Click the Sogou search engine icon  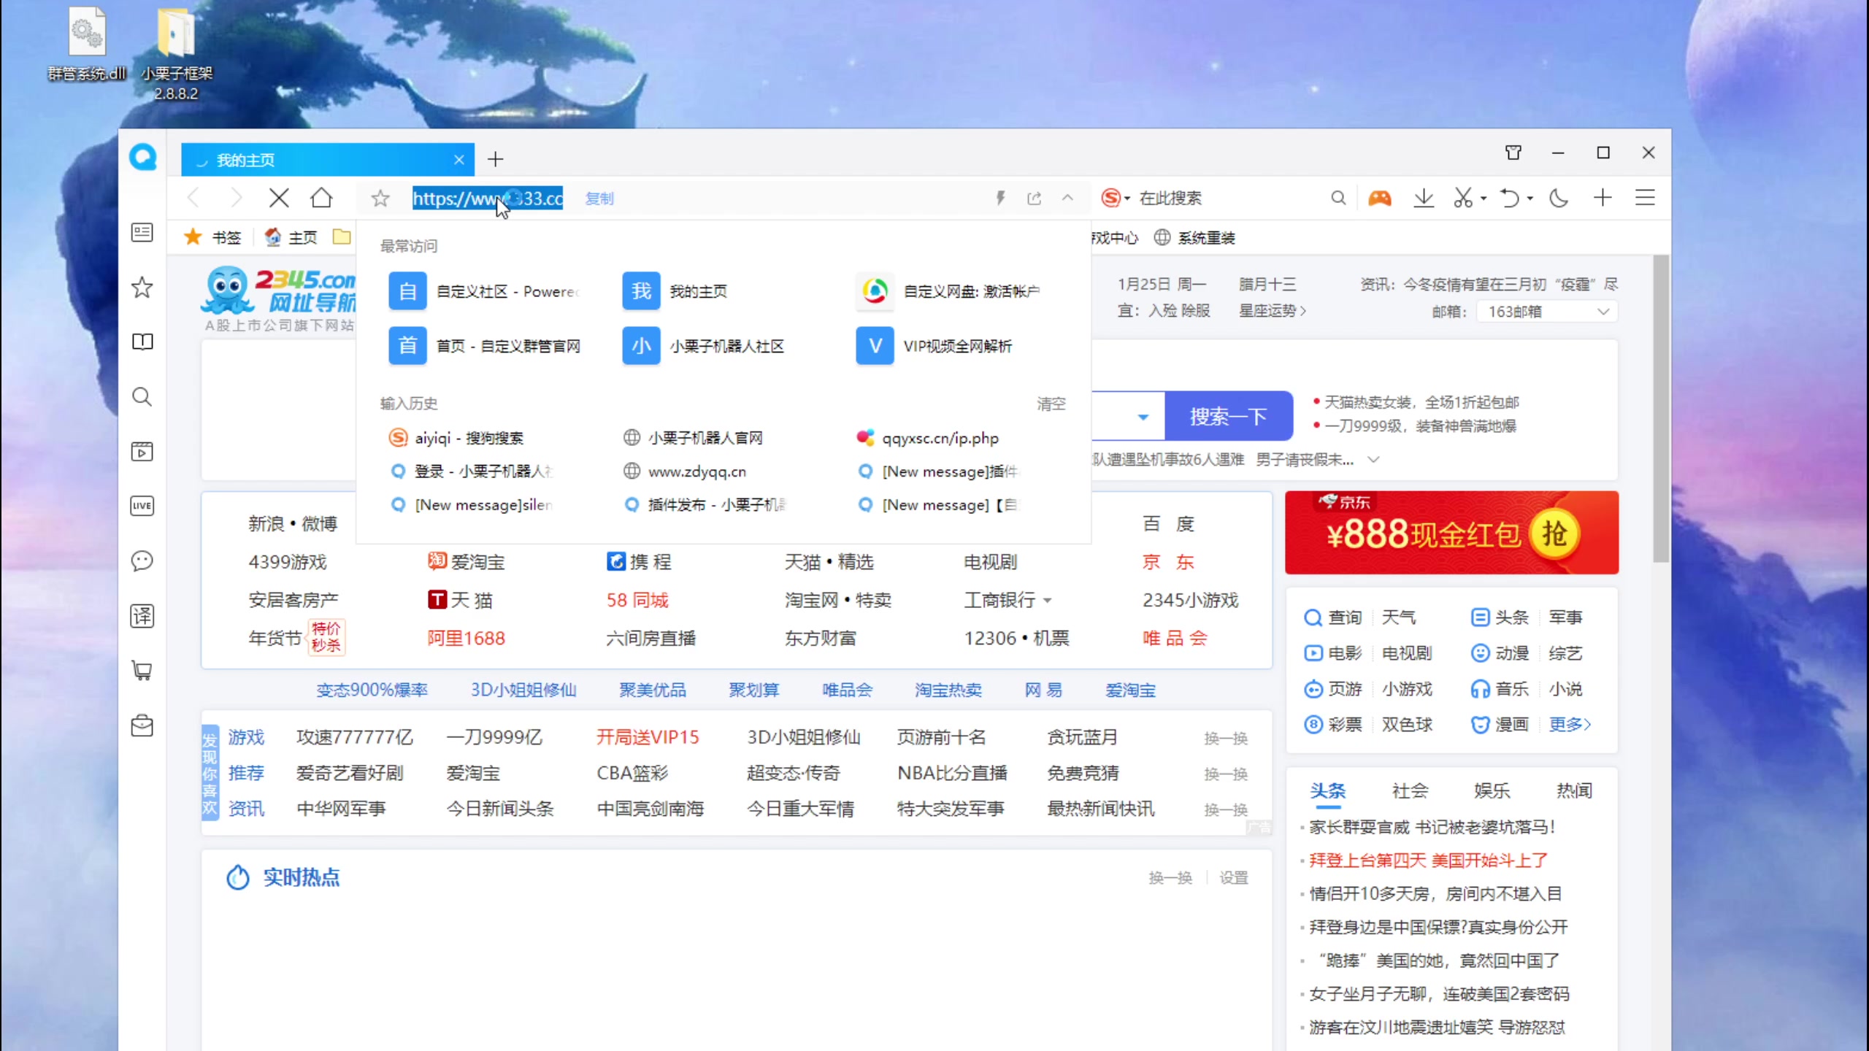[1111, 198]
